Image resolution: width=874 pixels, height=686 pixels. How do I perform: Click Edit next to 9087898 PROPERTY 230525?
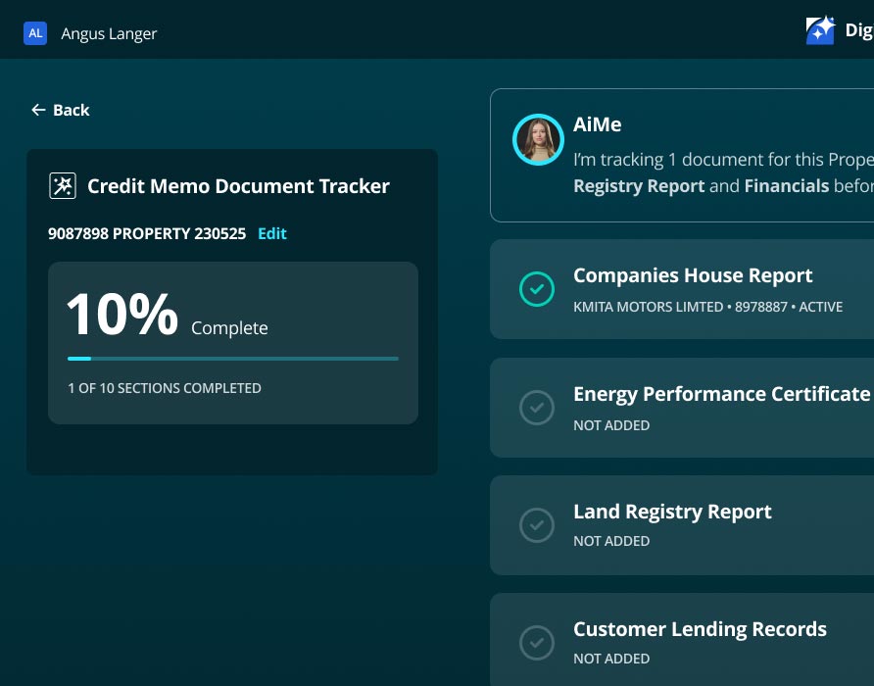pos(272,233)
